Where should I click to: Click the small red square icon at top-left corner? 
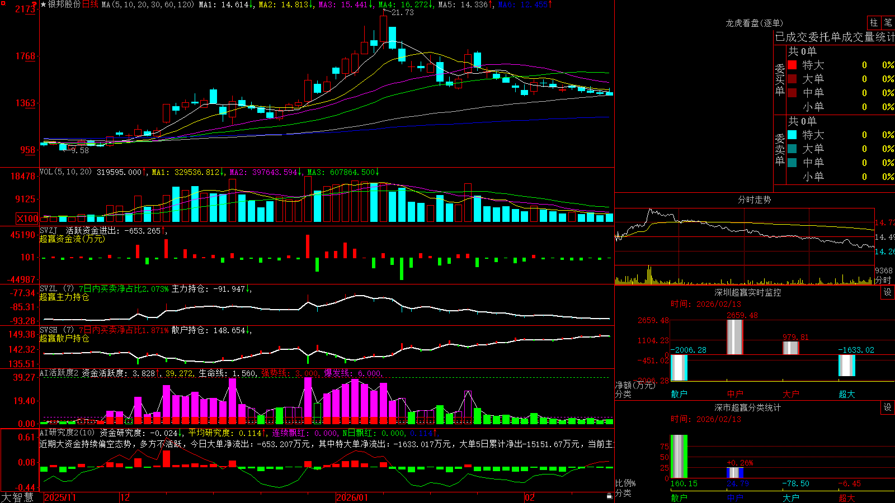pyautogui.click(x=3, y=3)
